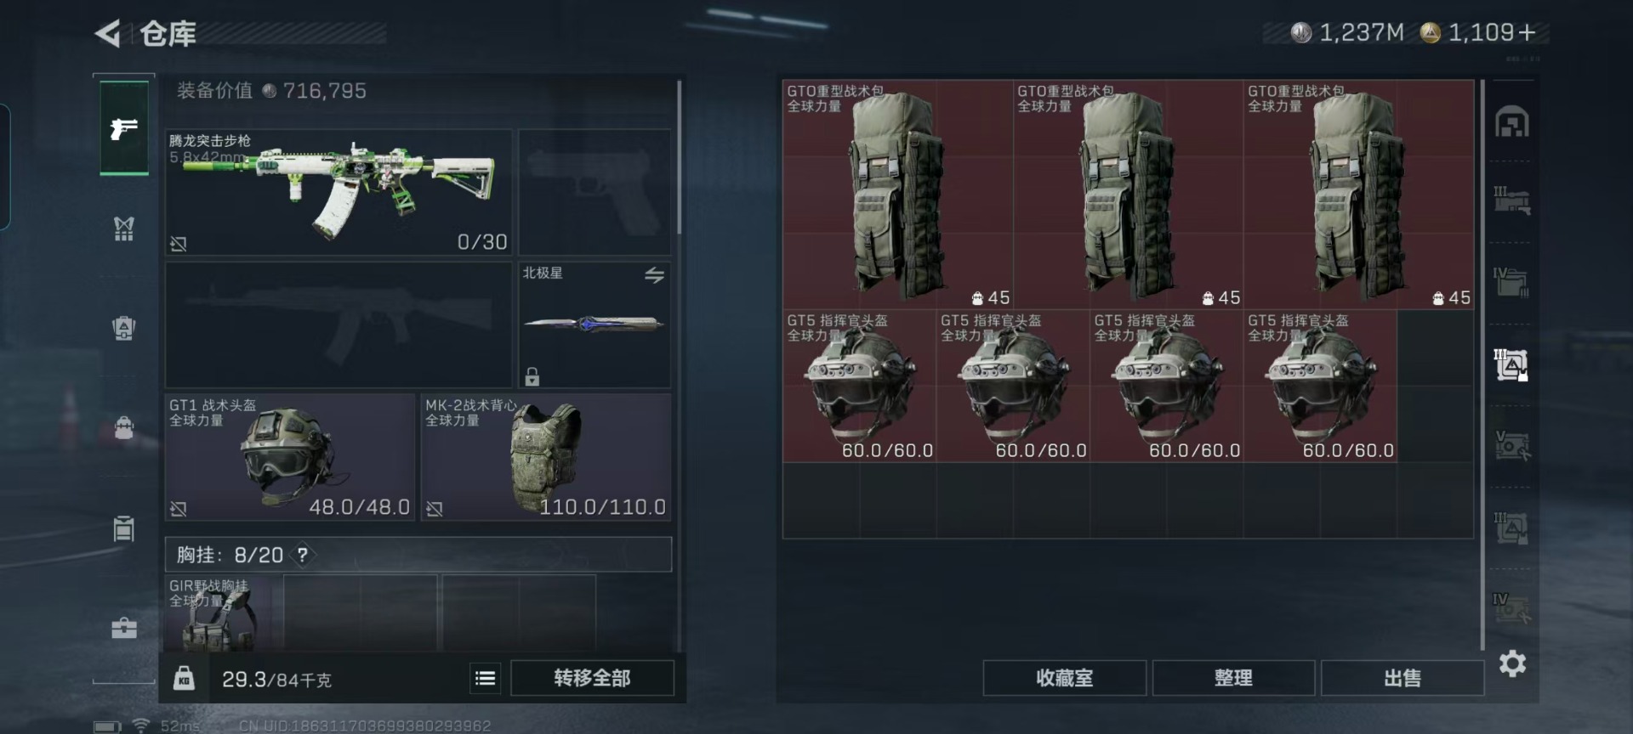Screen dimensions: 1633x734
Task: Toggle the lock badge on 腾龙突击步枪
Action: (x=179, y=244)
